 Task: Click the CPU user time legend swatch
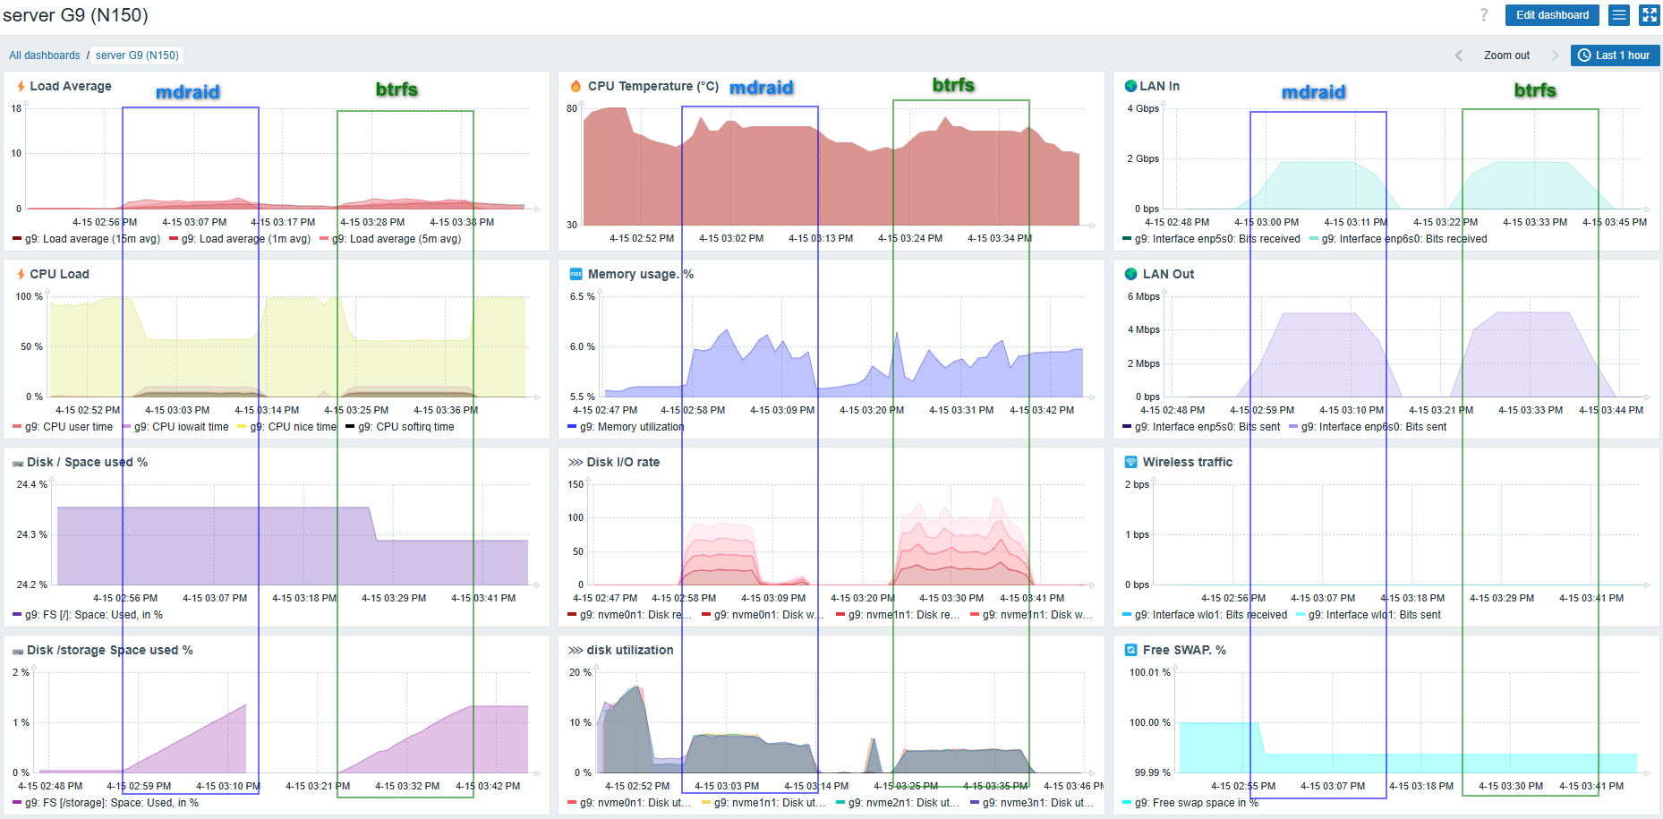(17, 427)
